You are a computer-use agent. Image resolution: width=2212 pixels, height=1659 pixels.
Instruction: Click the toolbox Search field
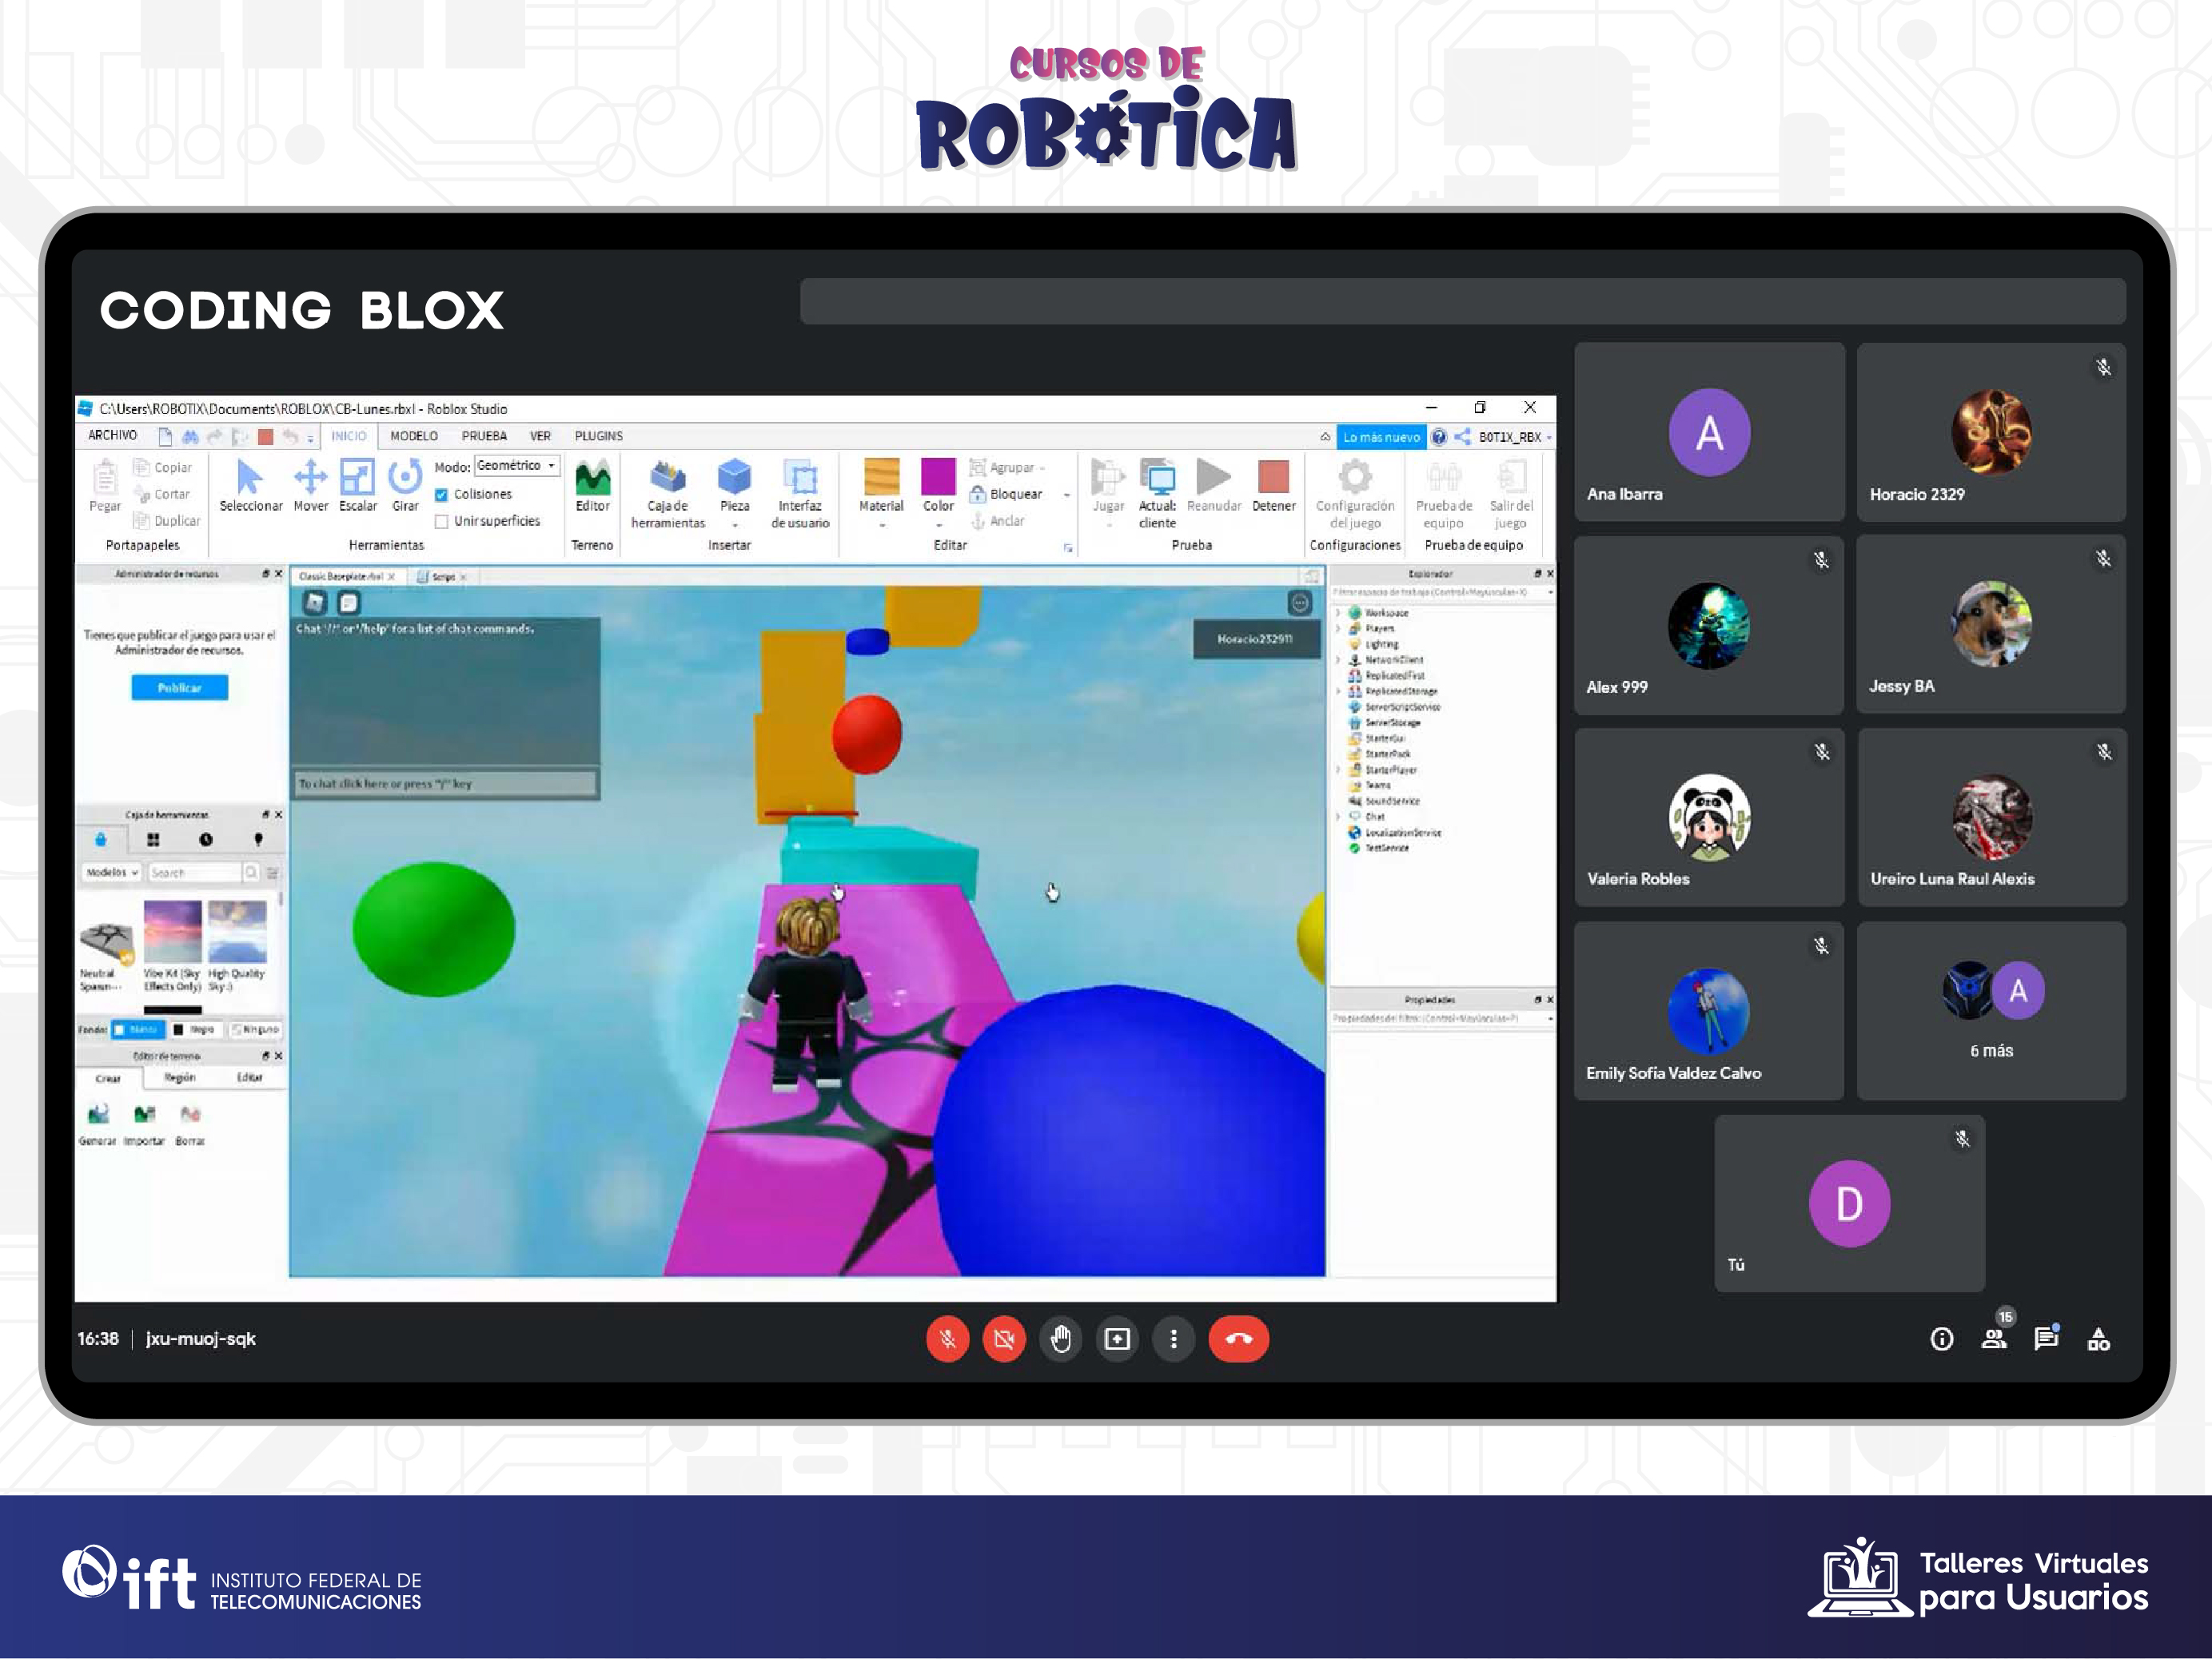(196, 873)
